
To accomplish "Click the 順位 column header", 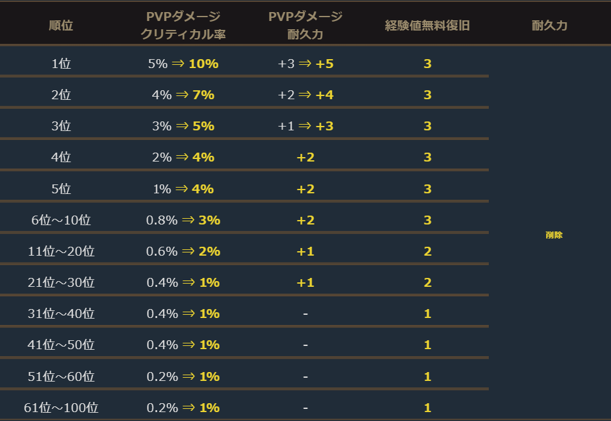I will 61,25.
